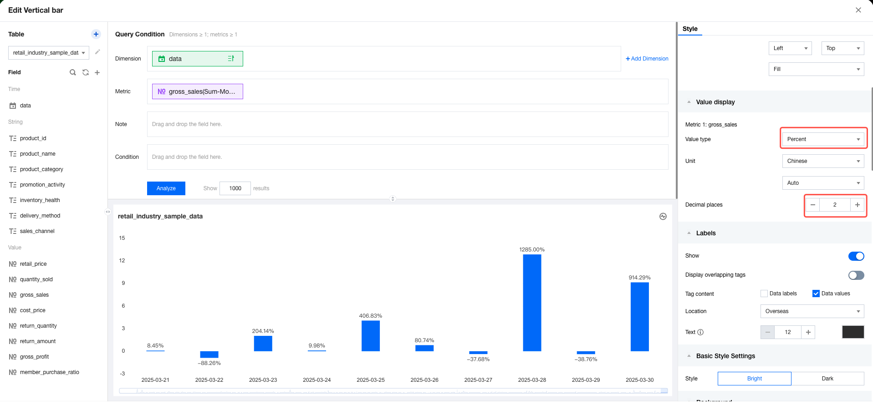Screen dimensions: 873x405
Task: Click the promotion_activity string type icon
Action: [x=13, y=185]
